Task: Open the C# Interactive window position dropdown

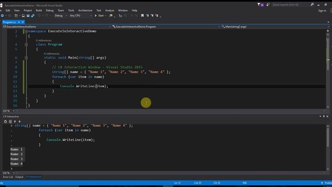Action: pos(320,116)
